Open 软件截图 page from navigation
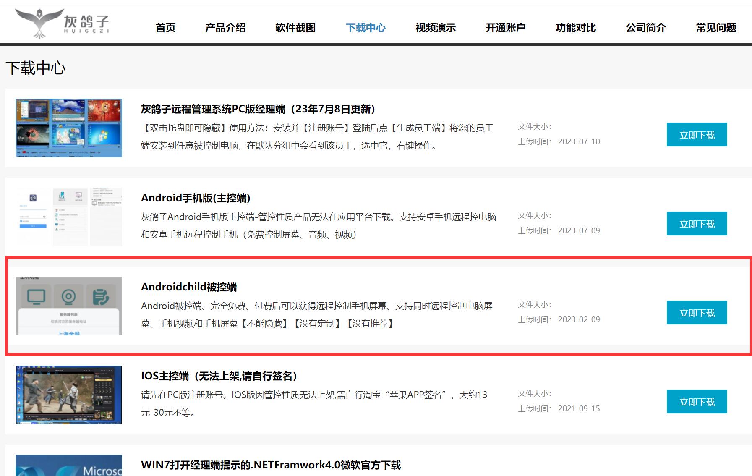The image size is (752, 476). (295, 28)
